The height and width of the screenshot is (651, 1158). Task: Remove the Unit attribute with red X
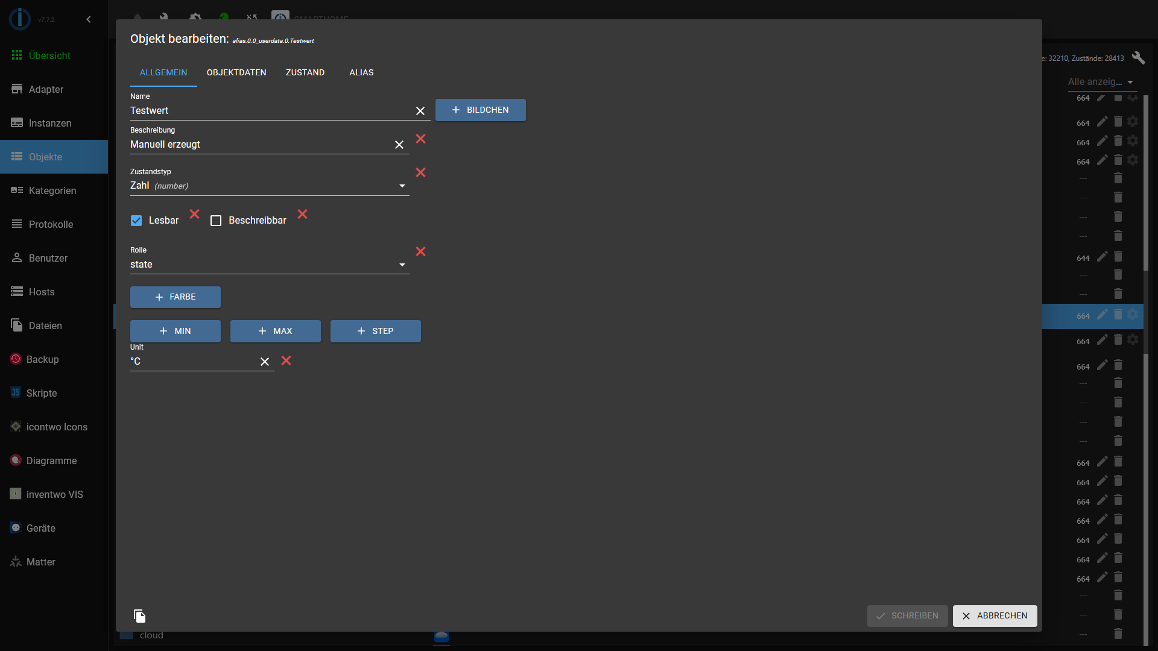point(286,360)
